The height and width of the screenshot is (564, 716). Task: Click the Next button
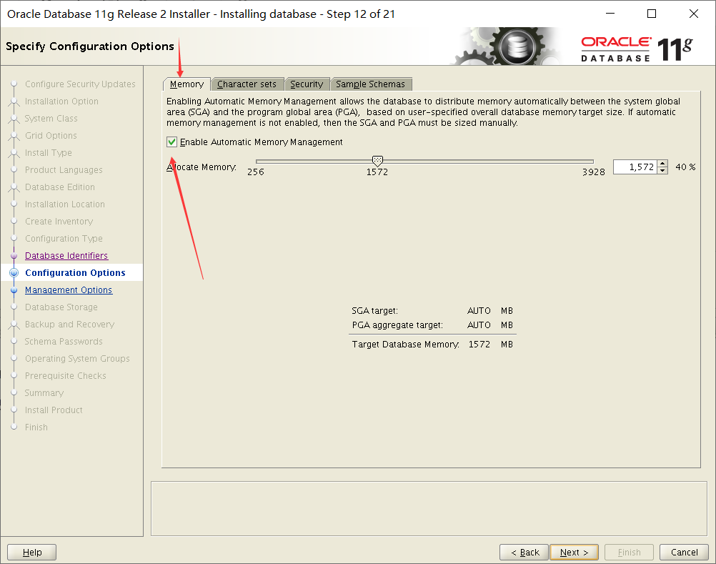[x=574, y=552]
